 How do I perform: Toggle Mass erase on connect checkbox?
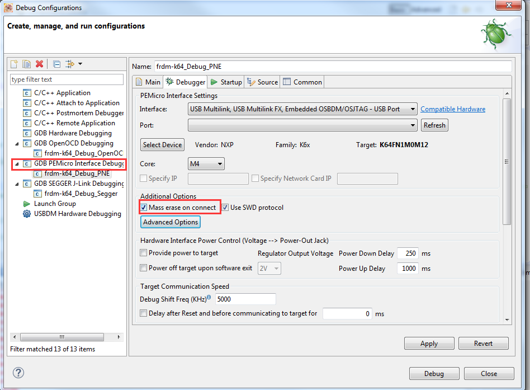[x=144, y=208]
